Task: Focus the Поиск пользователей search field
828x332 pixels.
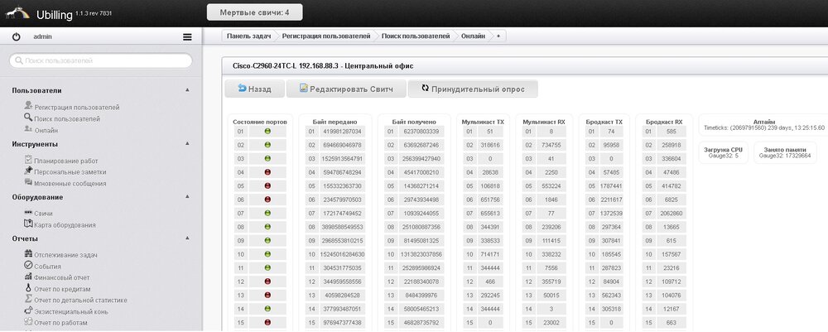Action: (x=100, y=60)
